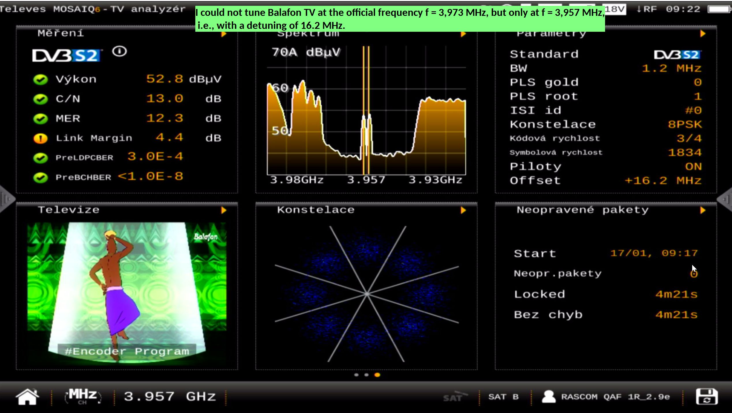Image resolution: width=732 pixels, height=413 pixels.
Task: Toggle the 18V LNB supply indicator
Action: (x=615, y=10)
